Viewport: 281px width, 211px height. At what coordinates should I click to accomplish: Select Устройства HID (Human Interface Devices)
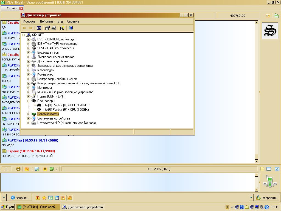coord(66,123)
